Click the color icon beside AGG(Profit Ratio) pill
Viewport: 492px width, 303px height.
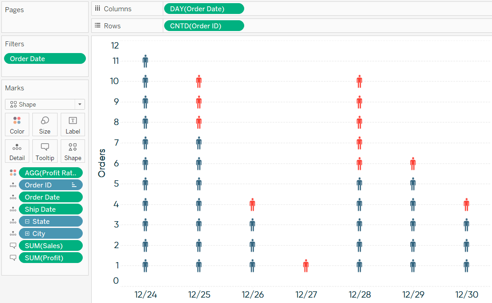coord(13,173)
